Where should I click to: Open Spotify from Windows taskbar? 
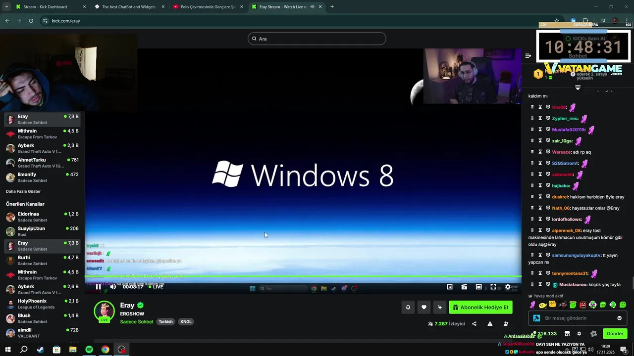[x=89, y=350]
